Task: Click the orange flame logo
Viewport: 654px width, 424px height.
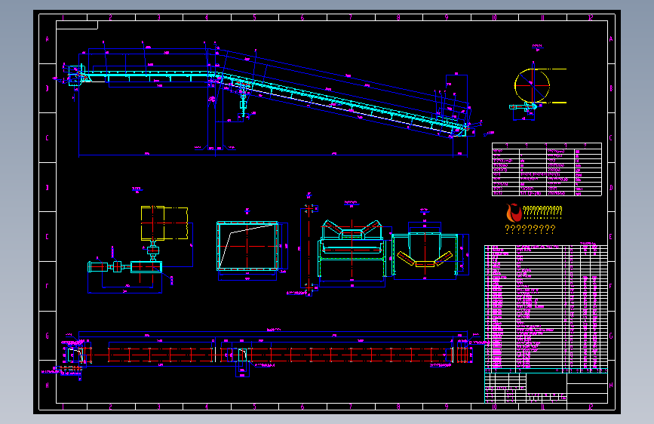Action: [514, 213]
